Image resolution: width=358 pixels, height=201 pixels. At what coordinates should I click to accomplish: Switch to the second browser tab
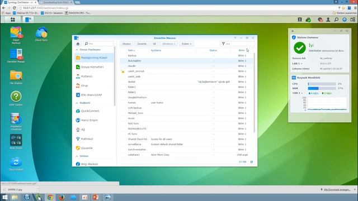pos(56,2)
